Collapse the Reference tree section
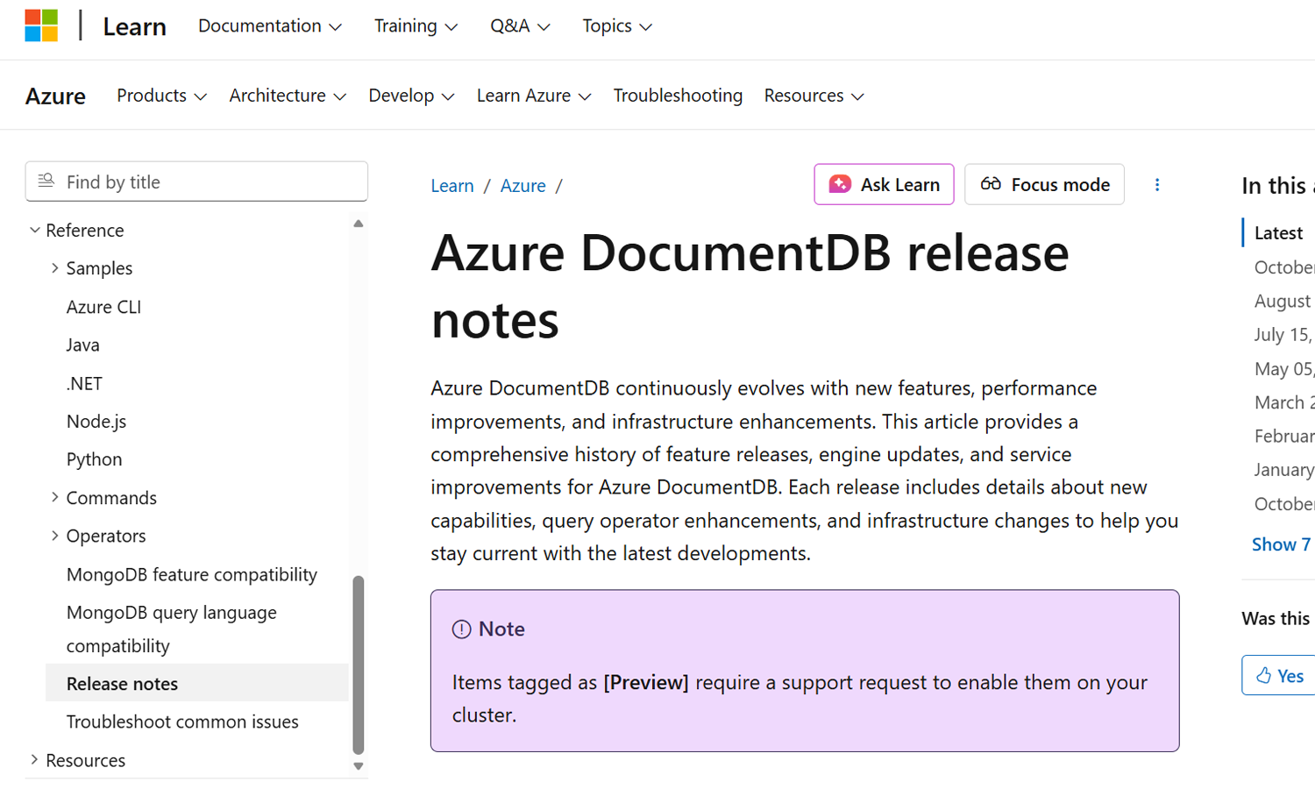The height and width of the screenshot is (789, 1315). (35, 230)
